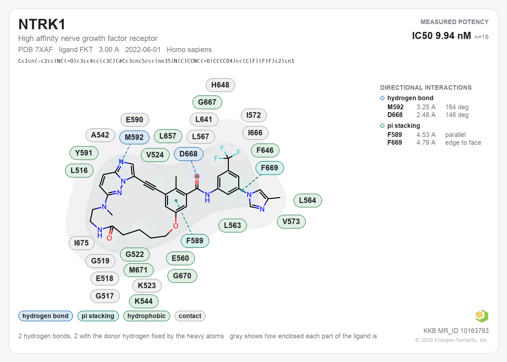
Task: Click the green hexagon logo icon
Action: (482, 316)
